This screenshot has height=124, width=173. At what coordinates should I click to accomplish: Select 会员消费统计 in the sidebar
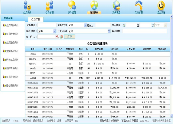click(x=12, y=34)
